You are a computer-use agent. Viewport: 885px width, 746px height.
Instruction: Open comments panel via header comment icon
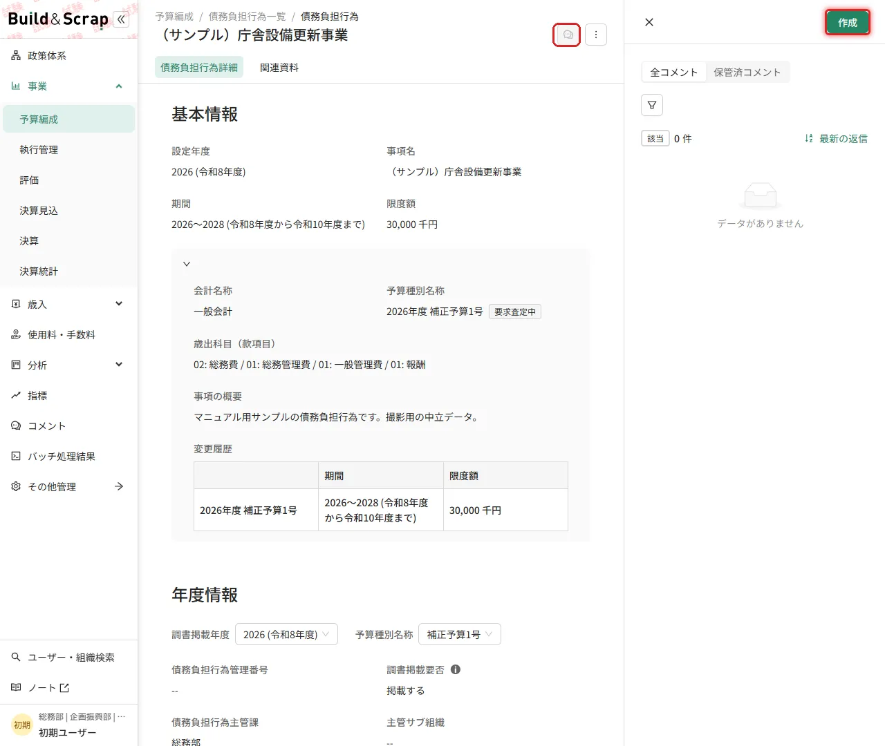tap(567, 35)
